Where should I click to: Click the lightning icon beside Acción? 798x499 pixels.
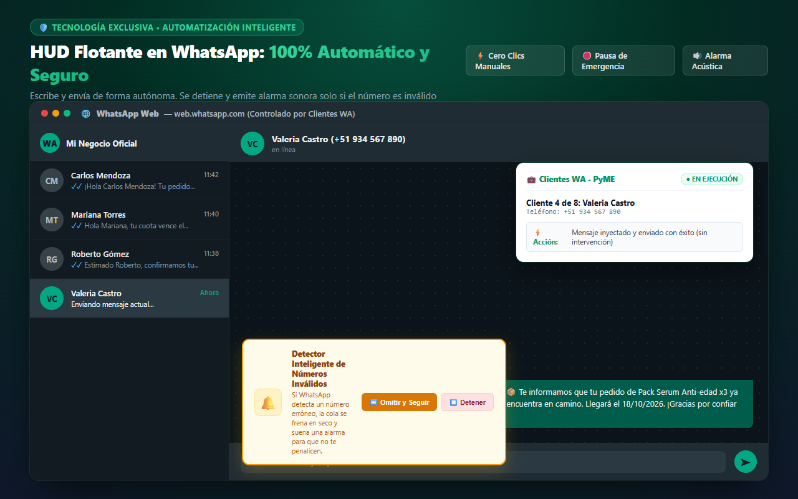pos(537,233)
